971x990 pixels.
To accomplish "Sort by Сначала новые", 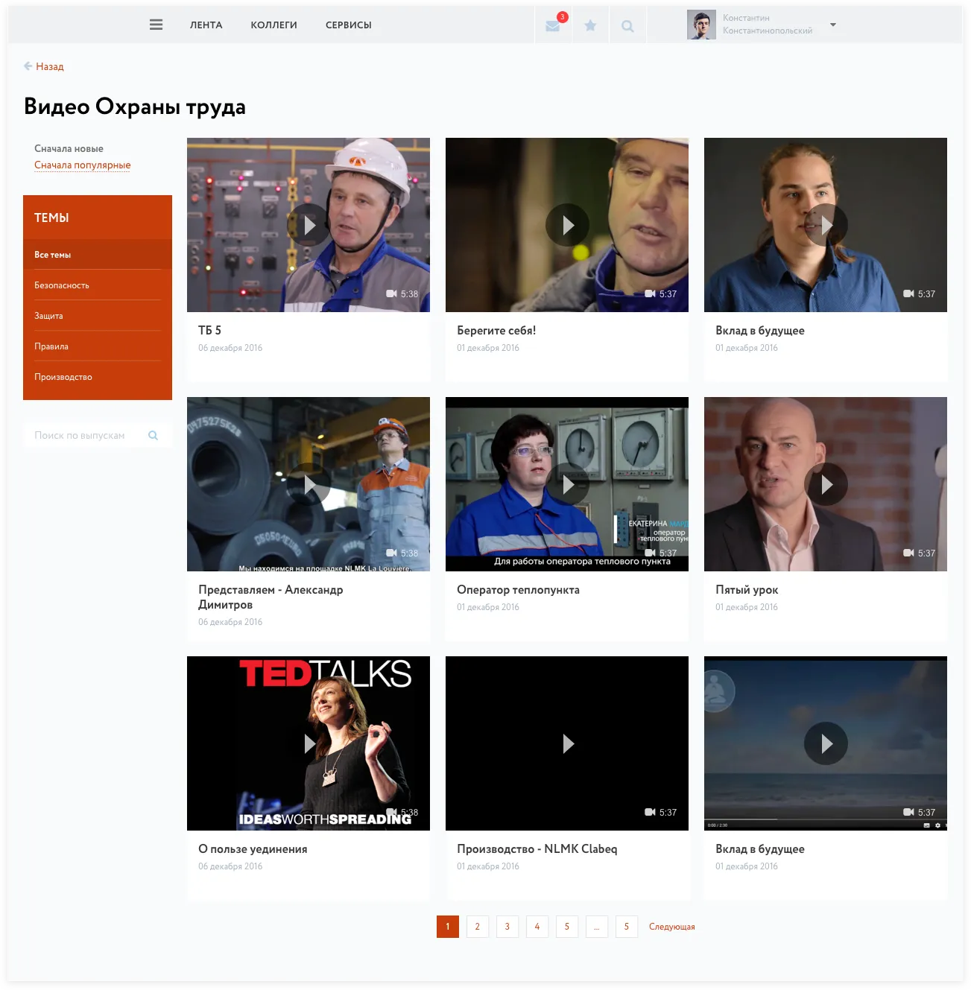I will (x=69, y=148).
